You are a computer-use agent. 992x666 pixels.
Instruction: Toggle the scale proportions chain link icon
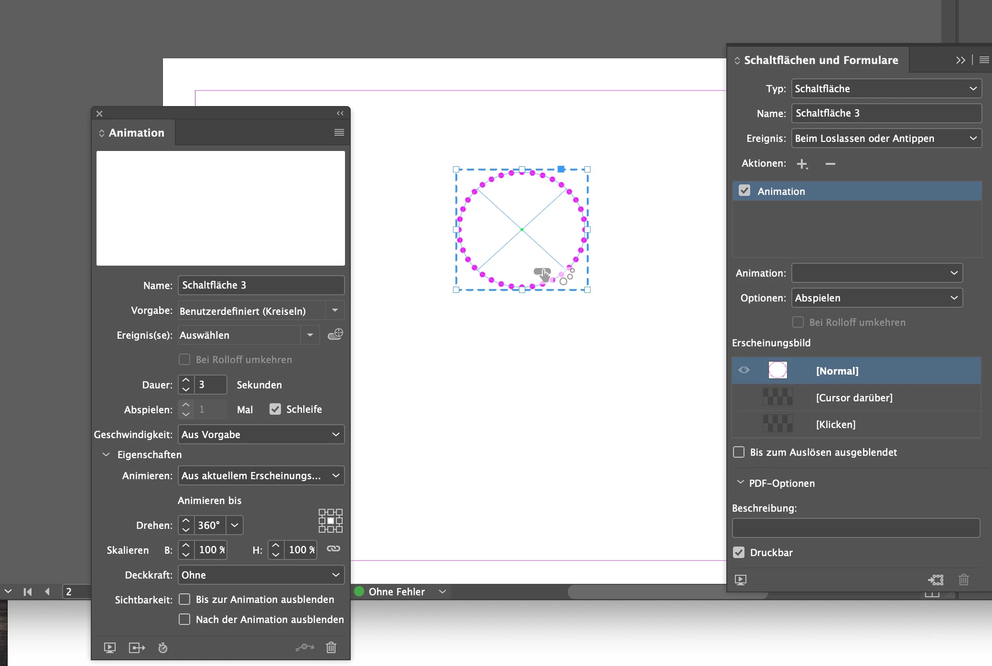334,549
